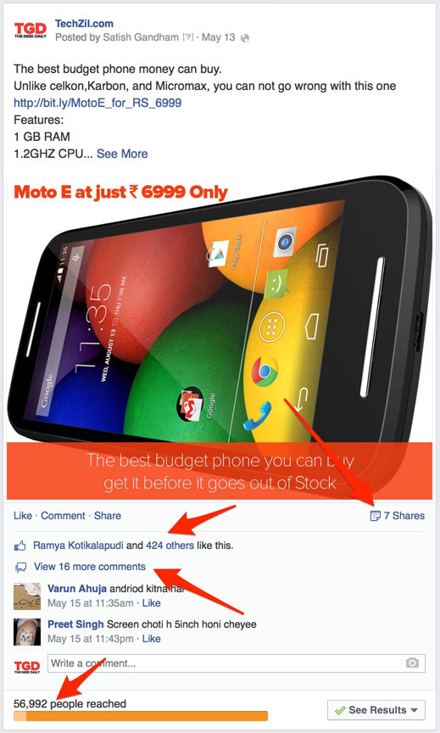This screenshot has height=733, width=440.
Task: Click the comment bubble icon beside View 16 more comments
Action: point(20,568)
